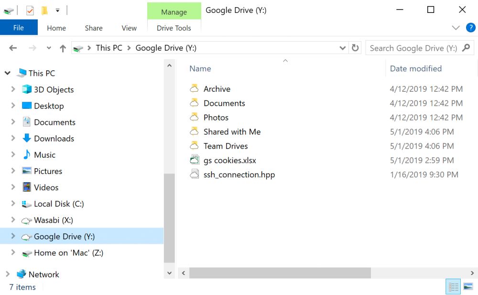Select the Archive folder

[217, 89]
